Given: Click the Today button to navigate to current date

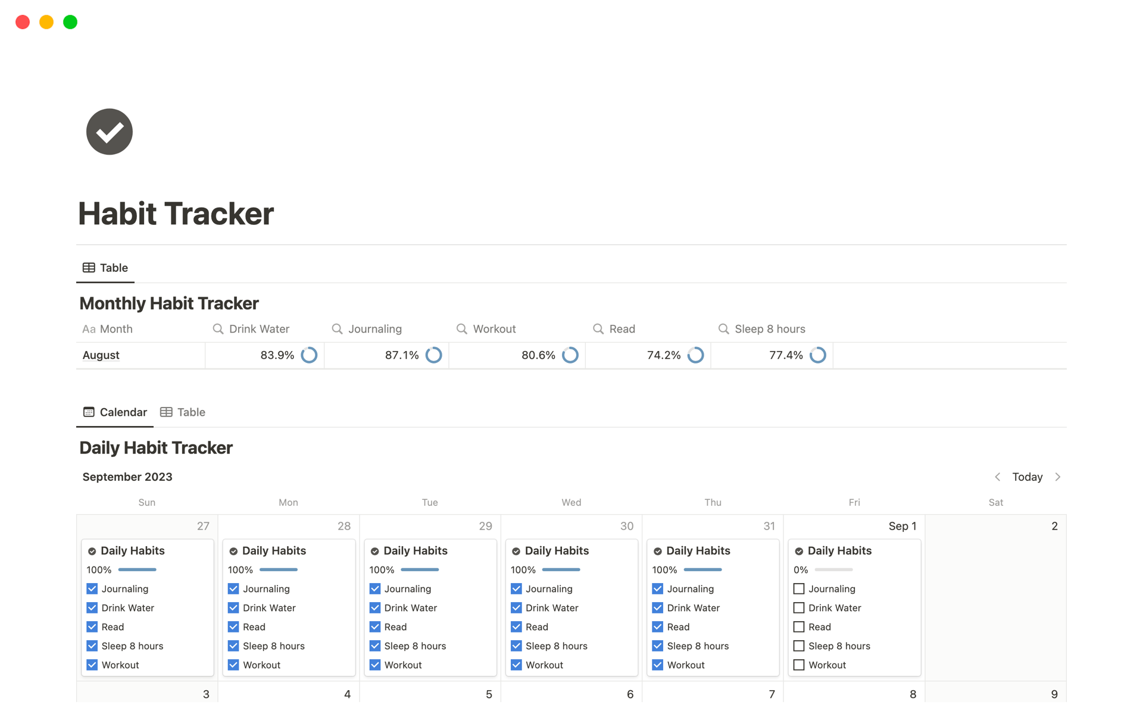Looking at the screenshot, I should 1027,476.
